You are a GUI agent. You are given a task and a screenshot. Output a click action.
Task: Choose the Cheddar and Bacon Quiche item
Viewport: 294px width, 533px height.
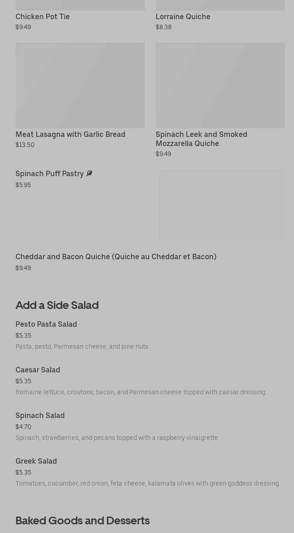point(116,257)
